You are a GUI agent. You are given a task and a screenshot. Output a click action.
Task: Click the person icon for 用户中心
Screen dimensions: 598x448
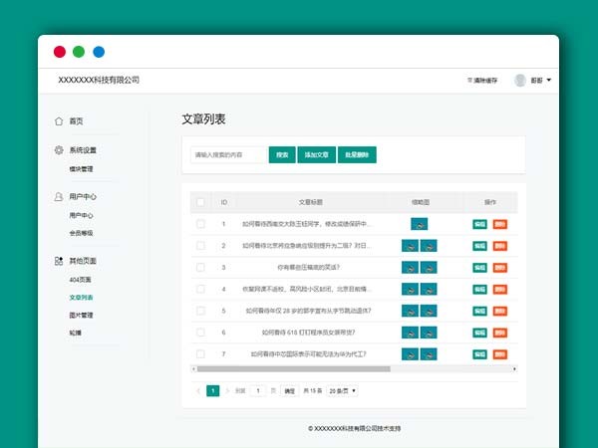(x=58, y=197)
